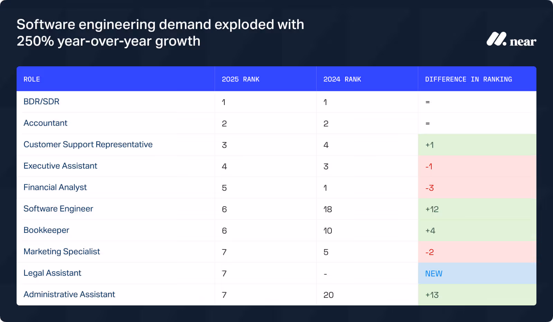553x322 pixels.
Task: Click the green +4 cell for Bookkeeper
Action: point(431,230)
